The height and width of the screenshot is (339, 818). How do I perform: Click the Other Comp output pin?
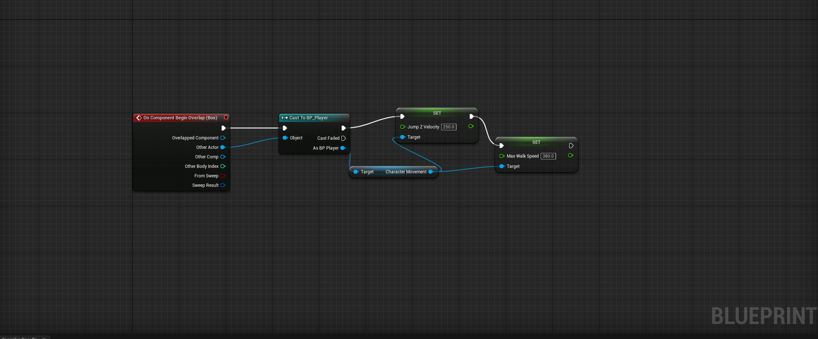[223, 157]
